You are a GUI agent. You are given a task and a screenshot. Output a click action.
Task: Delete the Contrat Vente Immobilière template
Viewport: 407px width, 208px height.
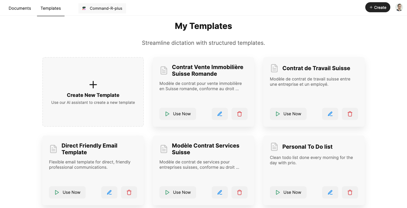point(239,114)
